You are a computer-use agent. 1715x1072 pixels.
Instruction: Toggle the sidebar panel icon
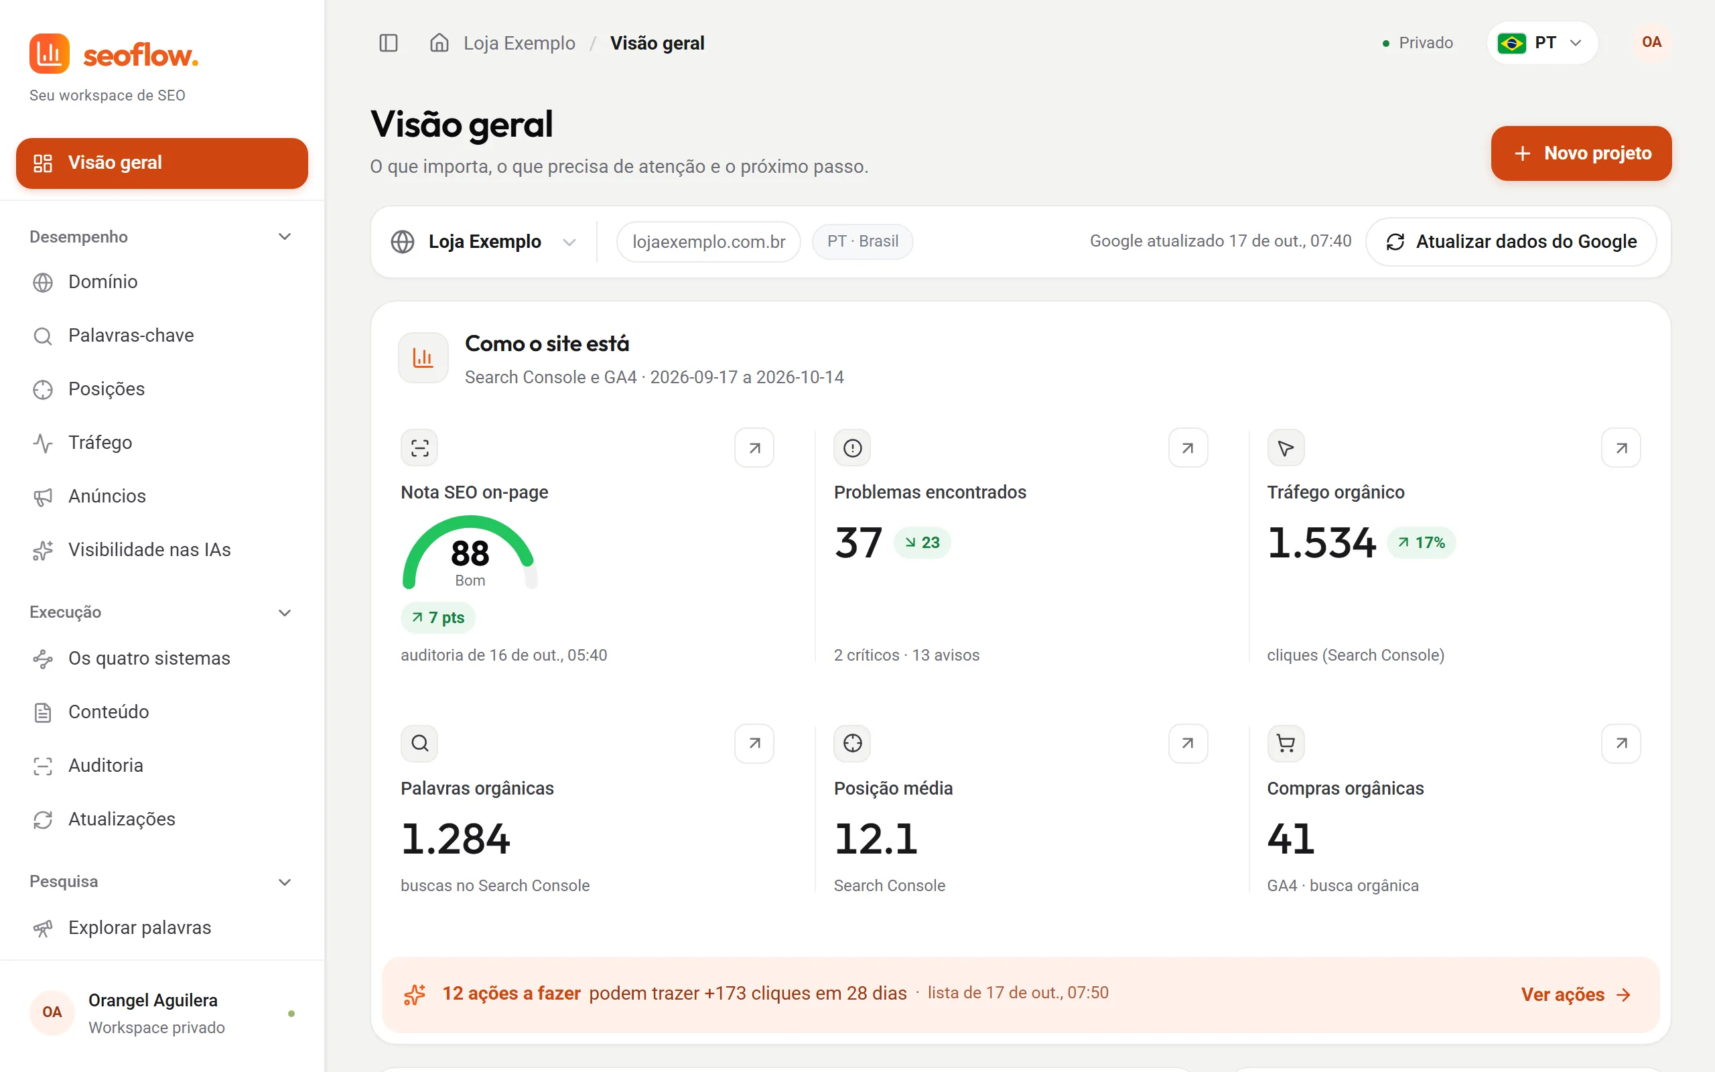(389, 44)
